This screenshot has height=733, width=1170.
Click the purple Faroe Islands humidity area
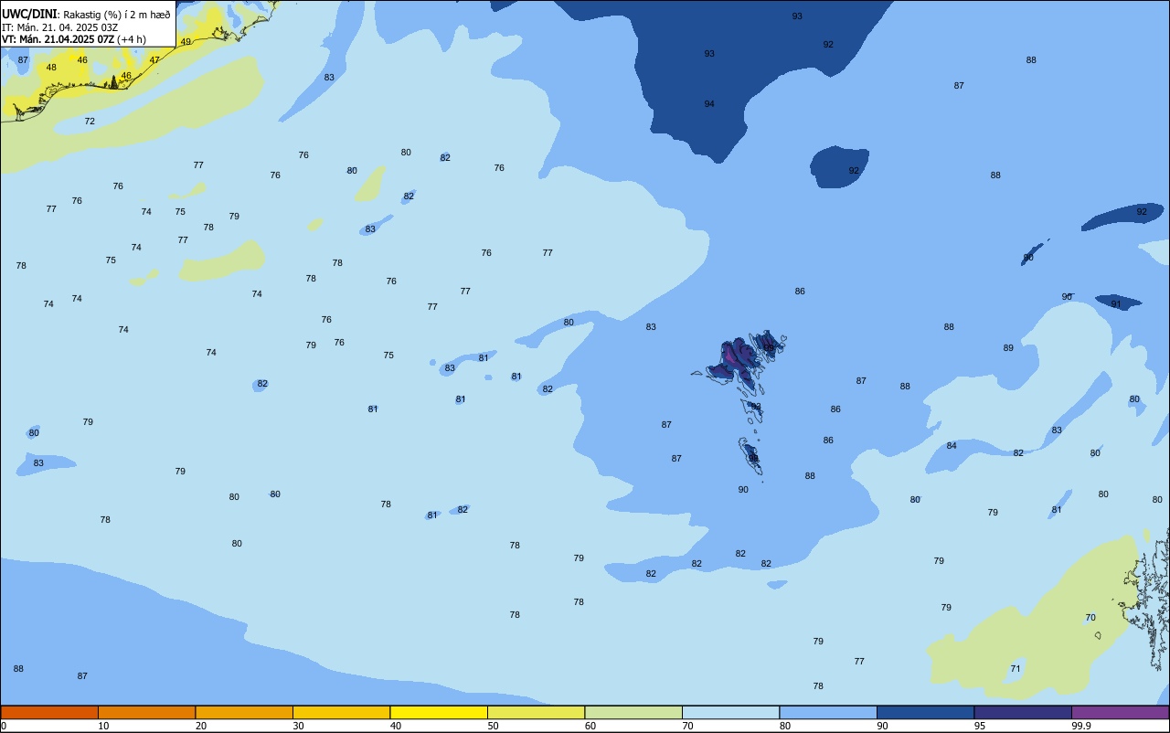pyautogui.click(x=737, y=355)
